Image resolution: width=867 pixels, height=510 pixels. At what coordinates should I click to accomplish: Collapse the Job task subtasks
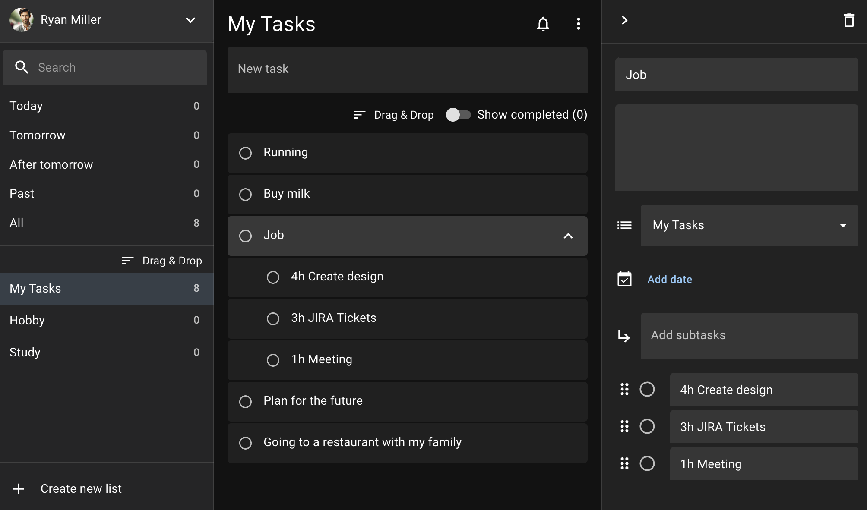click(568, 236)
